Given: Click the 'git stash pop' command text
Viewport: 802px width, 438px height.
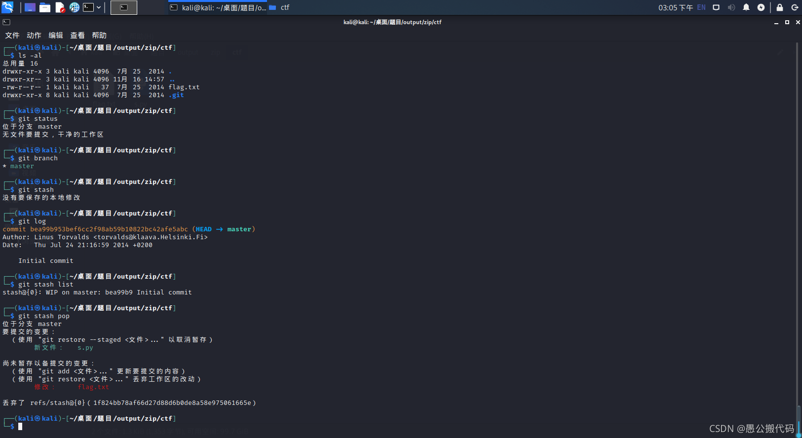Looking at the screenshot, I should (44, 316).
